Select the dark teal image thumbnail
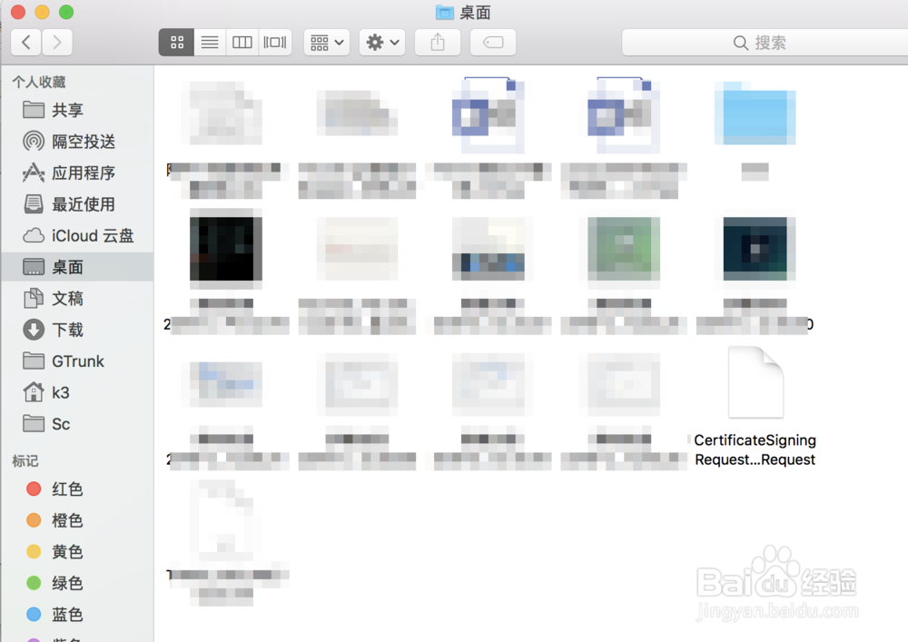The width and height of the screenshot is (908, 642). pos(755,248)
